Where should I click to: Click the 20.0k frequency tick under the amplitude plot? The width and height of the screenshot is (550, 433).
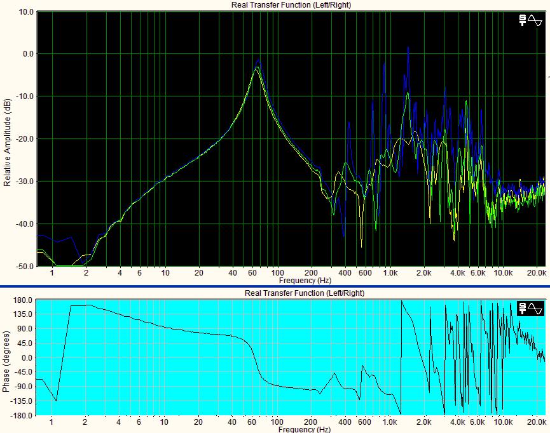click(x=536, y=273)
